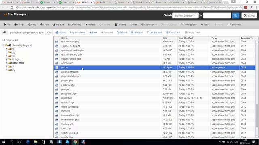
Task: Switch to the php.ini browser tab
Action: pos(214,2)
